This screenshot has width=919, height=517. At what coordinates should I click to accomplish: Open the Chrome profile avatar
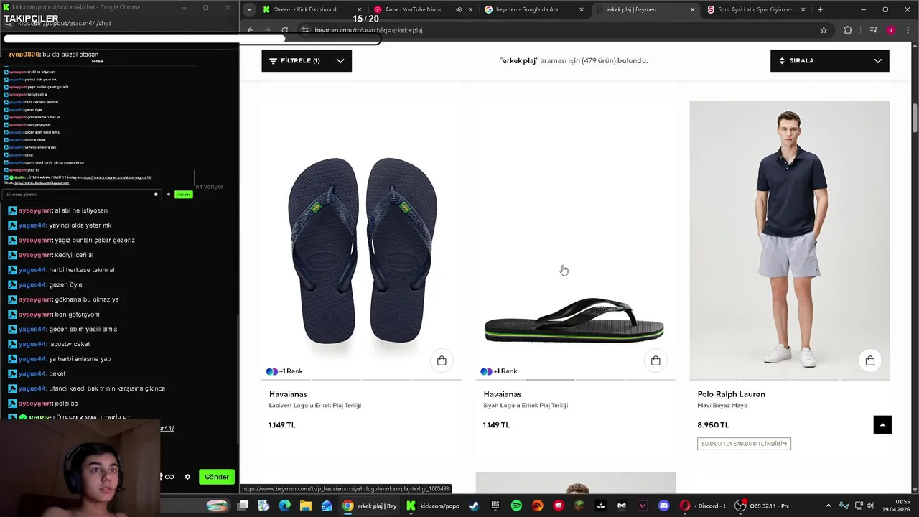[x=891, y=30]
